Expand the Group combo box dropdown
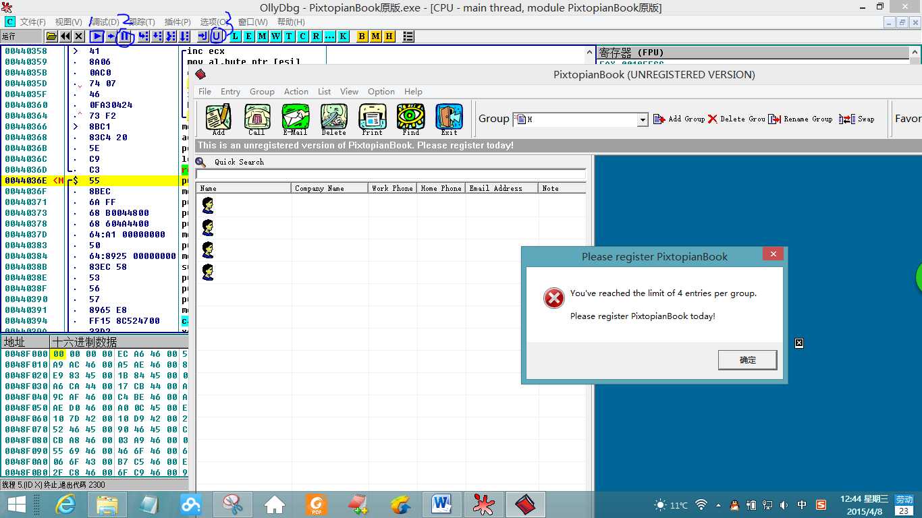Screen dimensions: 922x518 pos(643,119)
